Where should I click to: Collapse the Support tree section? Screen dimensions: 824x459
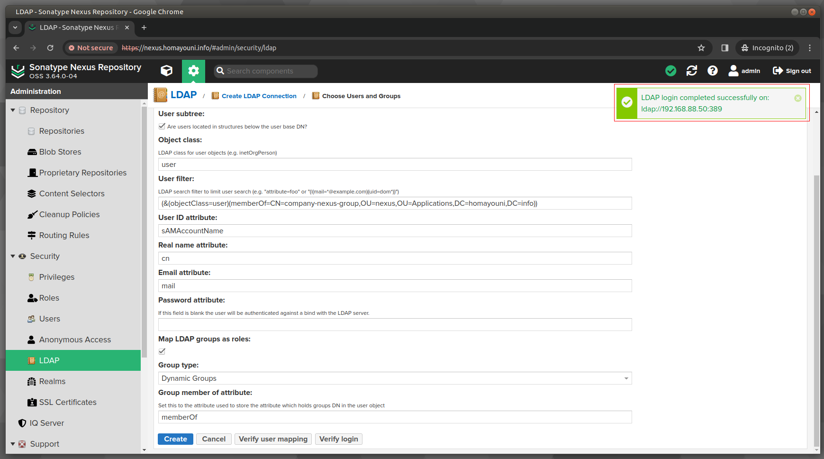13,444
